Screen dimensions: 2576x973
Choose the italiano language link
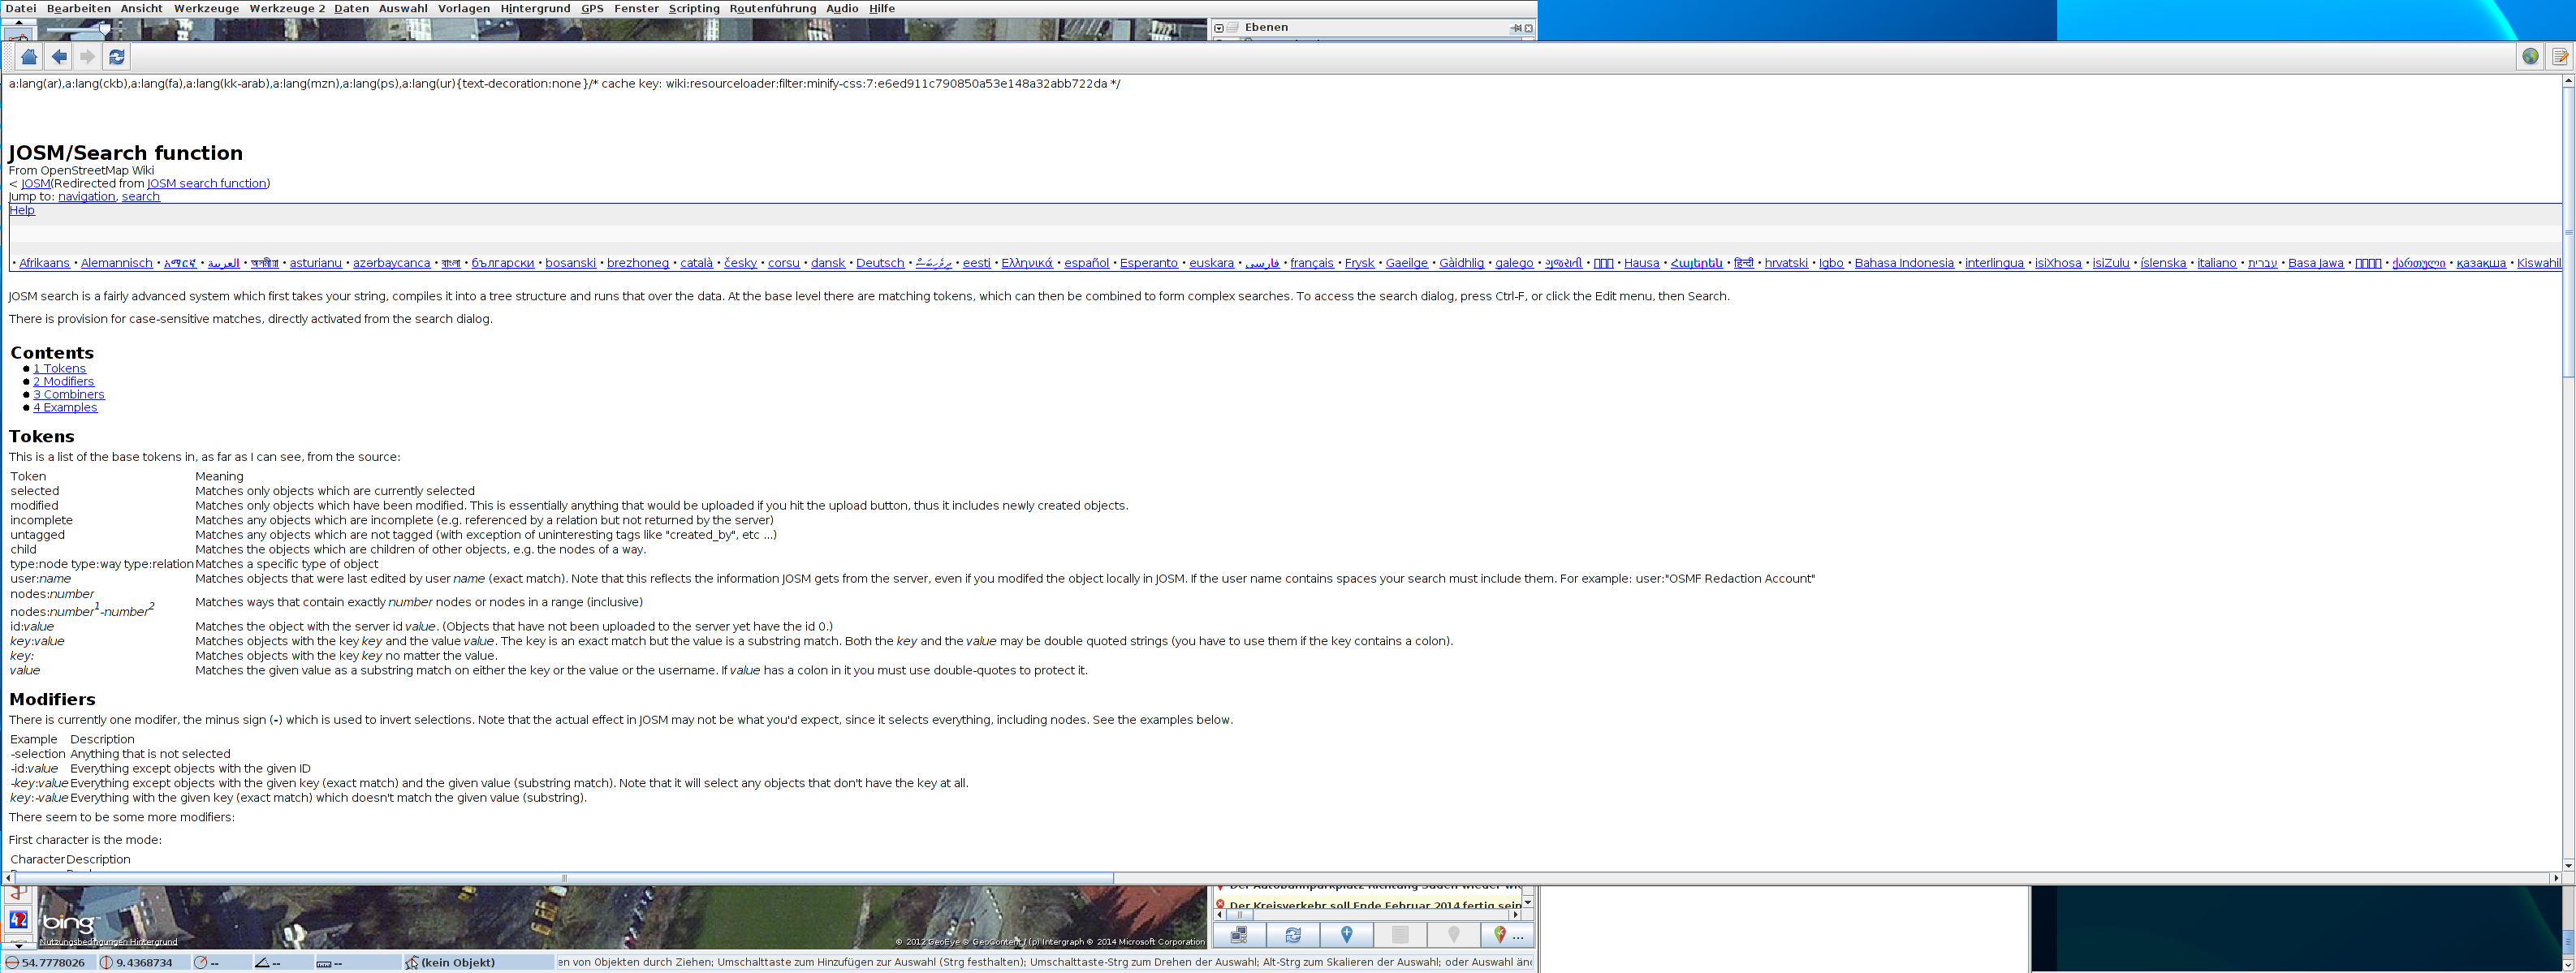coord(2217,264)
